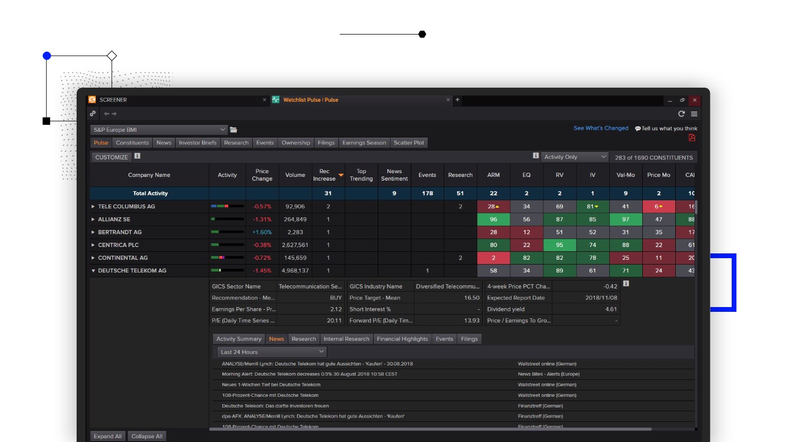The width and height of the screenshot is (787, 442).
Task: Click info icon left of Activity Only
Action: [536, 156]
